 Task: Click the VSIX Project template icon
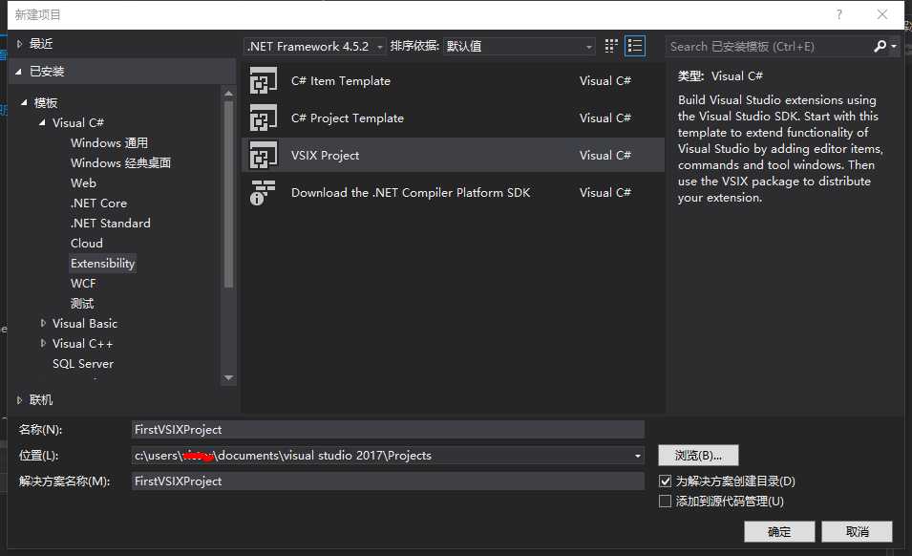(x=264, y=156)
